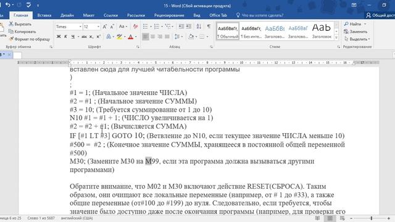Toggle bold Ж formatting

pos(59,37)
